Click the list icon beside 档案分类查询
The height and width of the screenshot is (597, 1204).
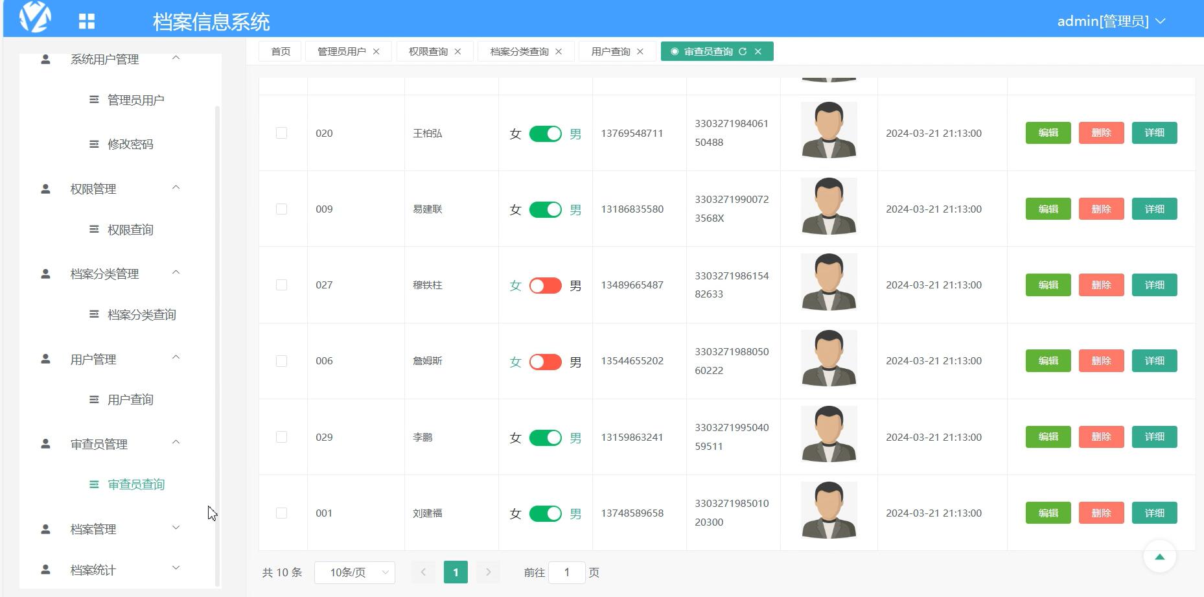pyautogui.click(x=94, y=314)
